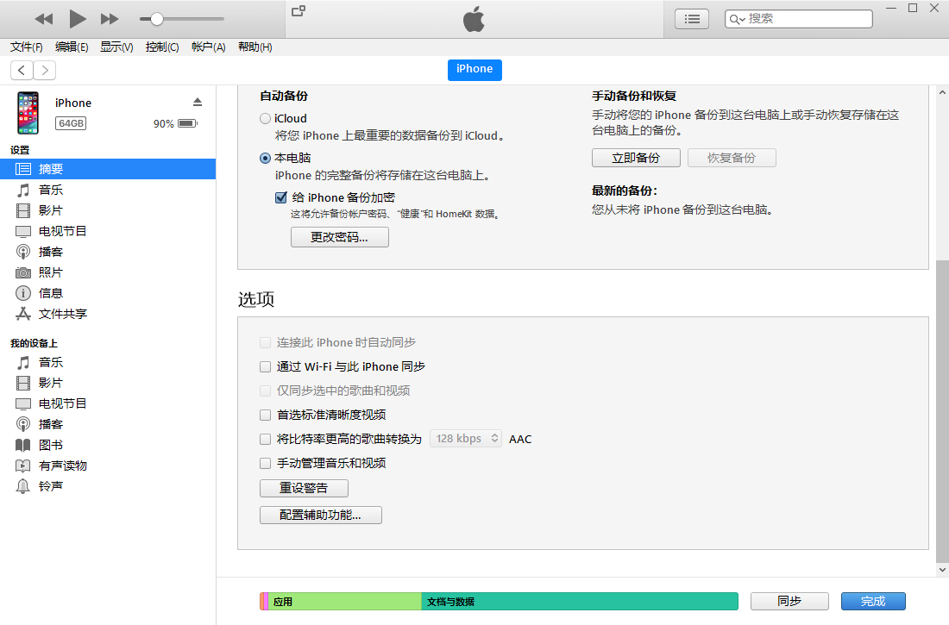Open Ringtones (铃声) under my device
The image size is (949, 625).
(x=51, y=486)
